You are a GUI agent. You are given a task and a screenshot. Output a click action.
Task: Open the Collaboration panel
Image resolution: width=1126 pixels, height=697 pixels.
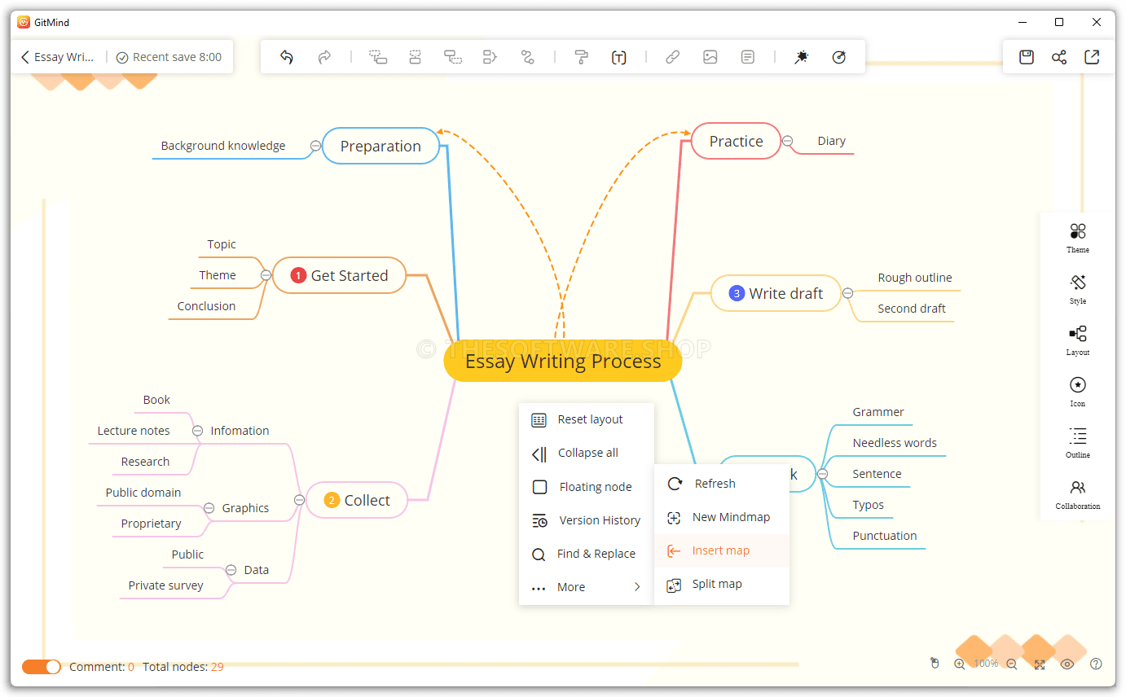[x=1078, y=494]
